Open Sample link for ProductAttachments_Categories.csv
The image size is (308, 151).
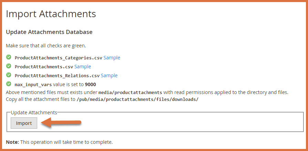(x=112, y=58)
